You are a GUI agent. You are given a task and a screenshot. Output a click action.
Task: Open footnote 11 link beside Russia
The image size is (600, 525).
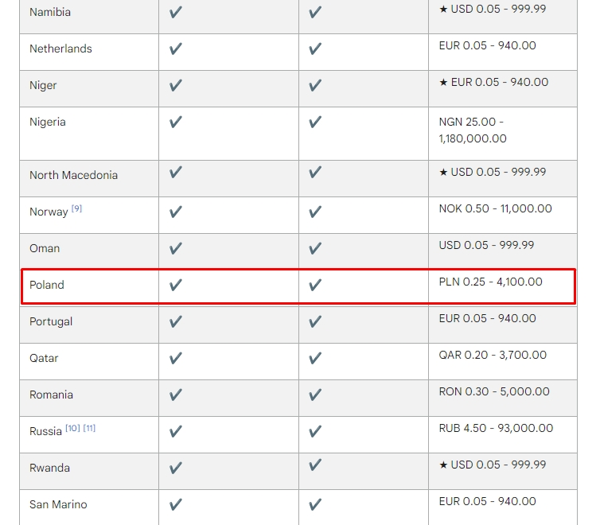(x=89, y=428)
